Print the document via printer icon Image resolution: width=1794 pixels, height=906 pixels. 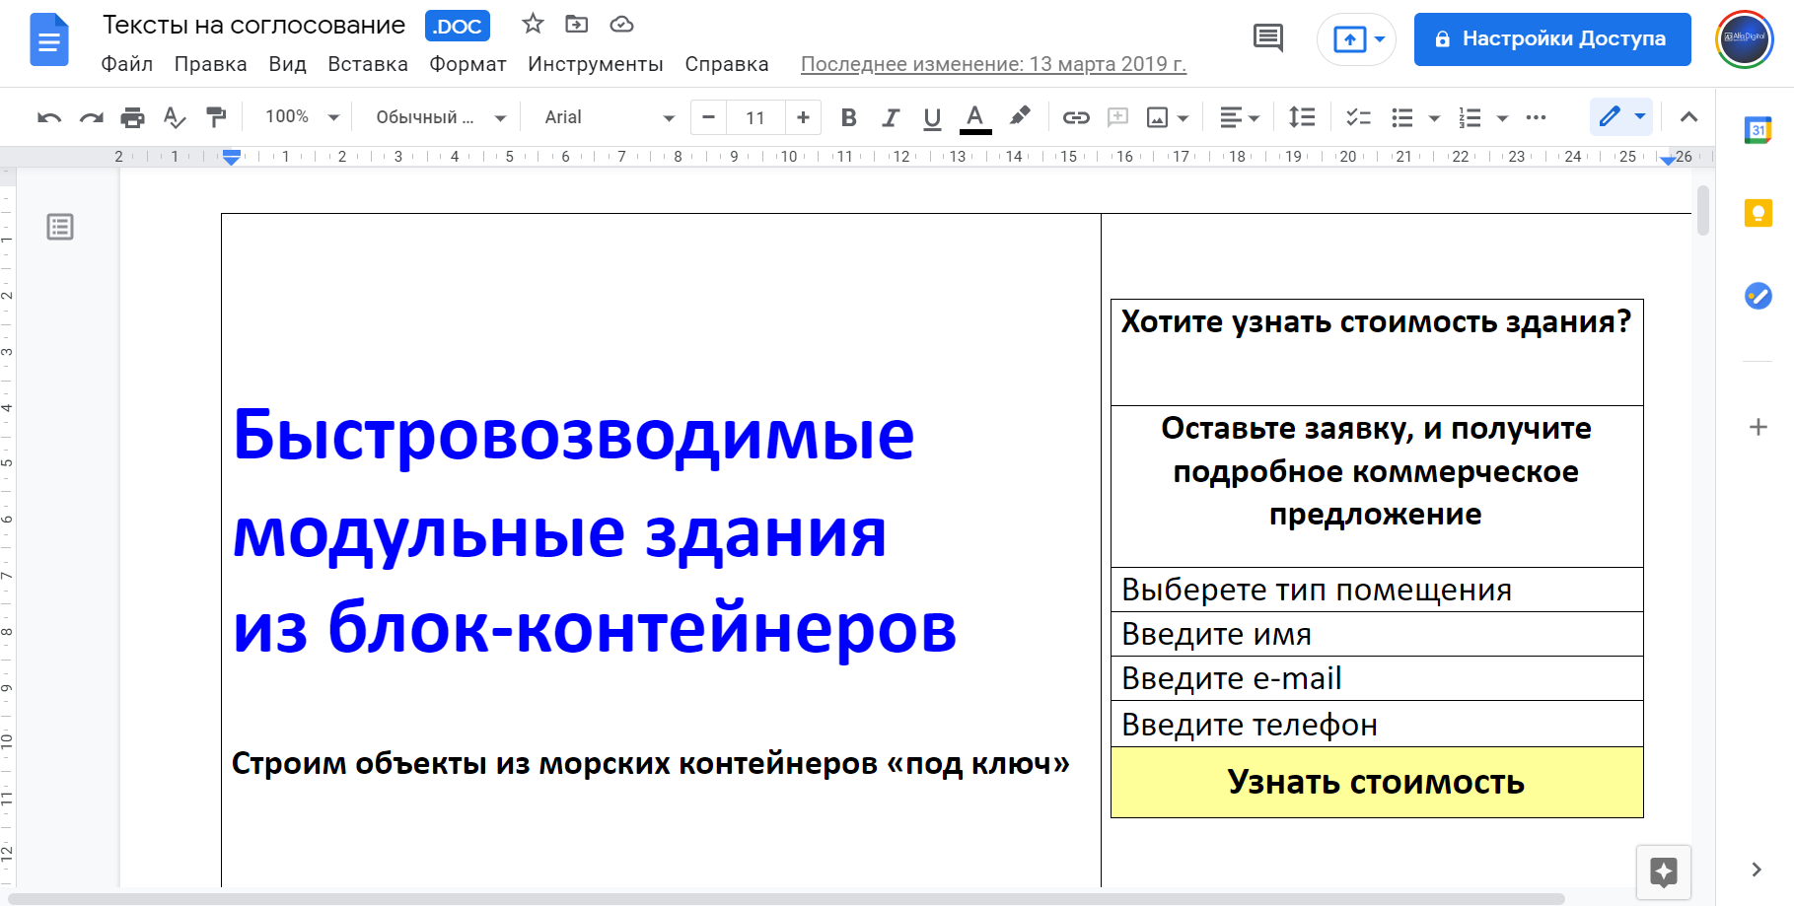click(132, 118)
